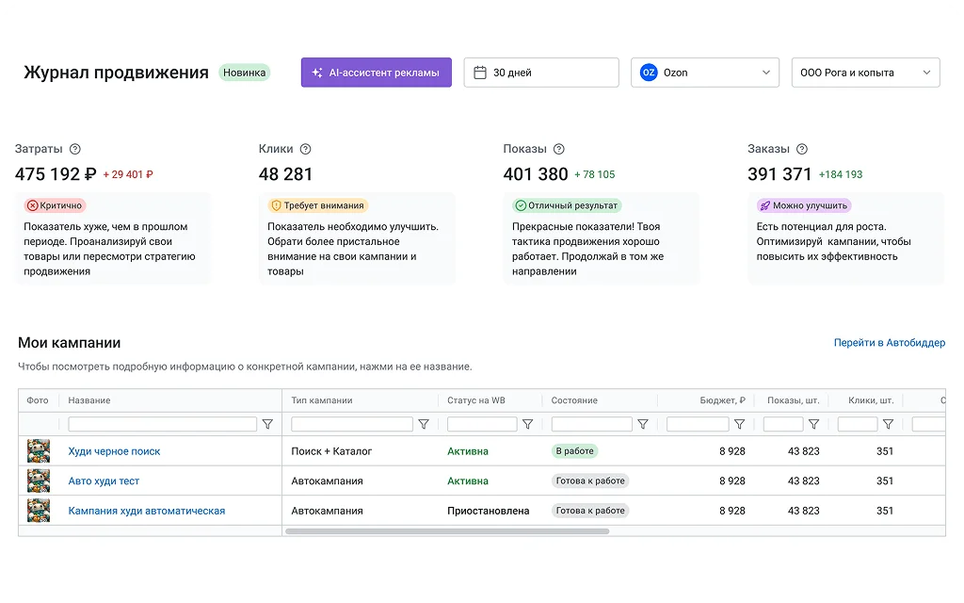Image resolution: width=964 pixels, height=603 pixels.
Task: Click filter icon for Состояние column
Action: click(643, 425)
